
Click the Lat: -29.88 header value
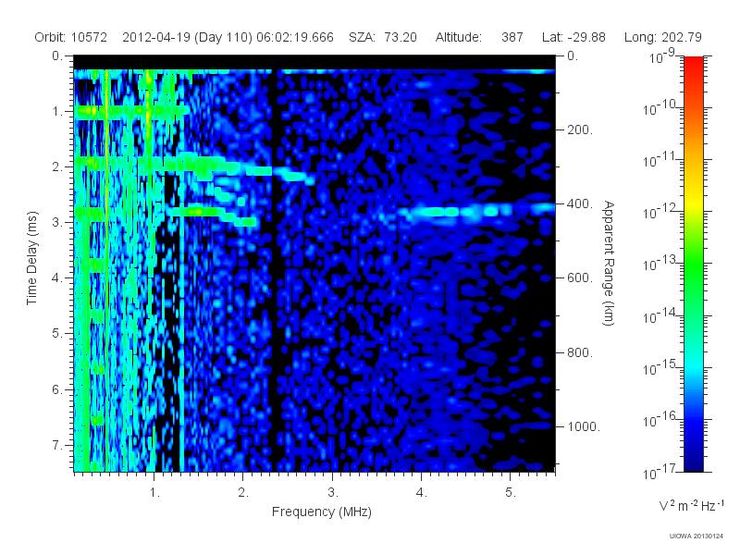[x=573, y=37]
